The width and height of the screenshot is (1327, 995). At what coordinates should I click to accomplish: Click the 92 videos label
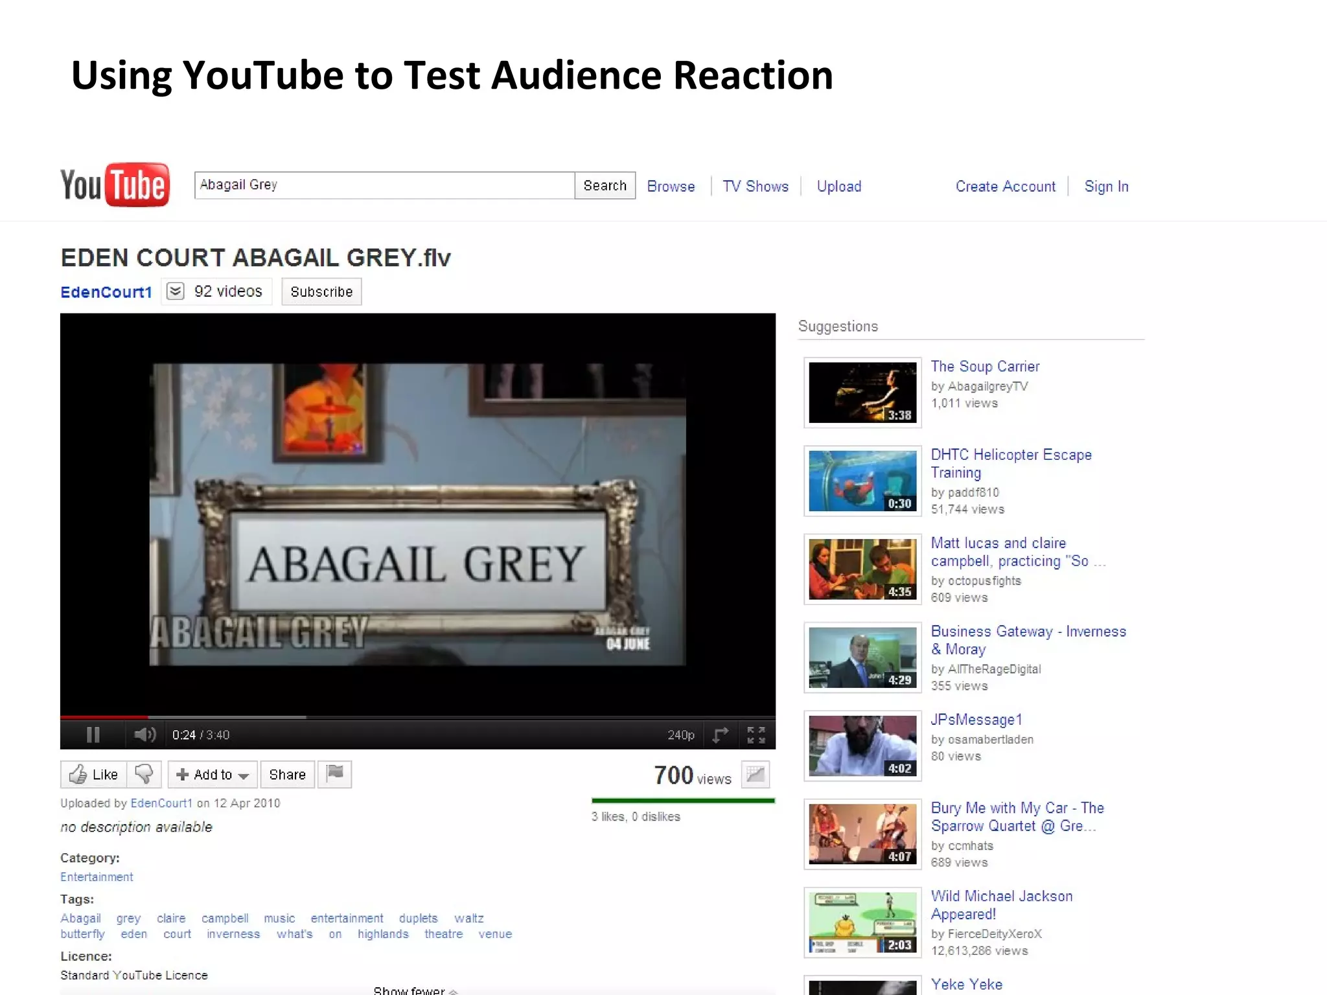click(228, 292)
